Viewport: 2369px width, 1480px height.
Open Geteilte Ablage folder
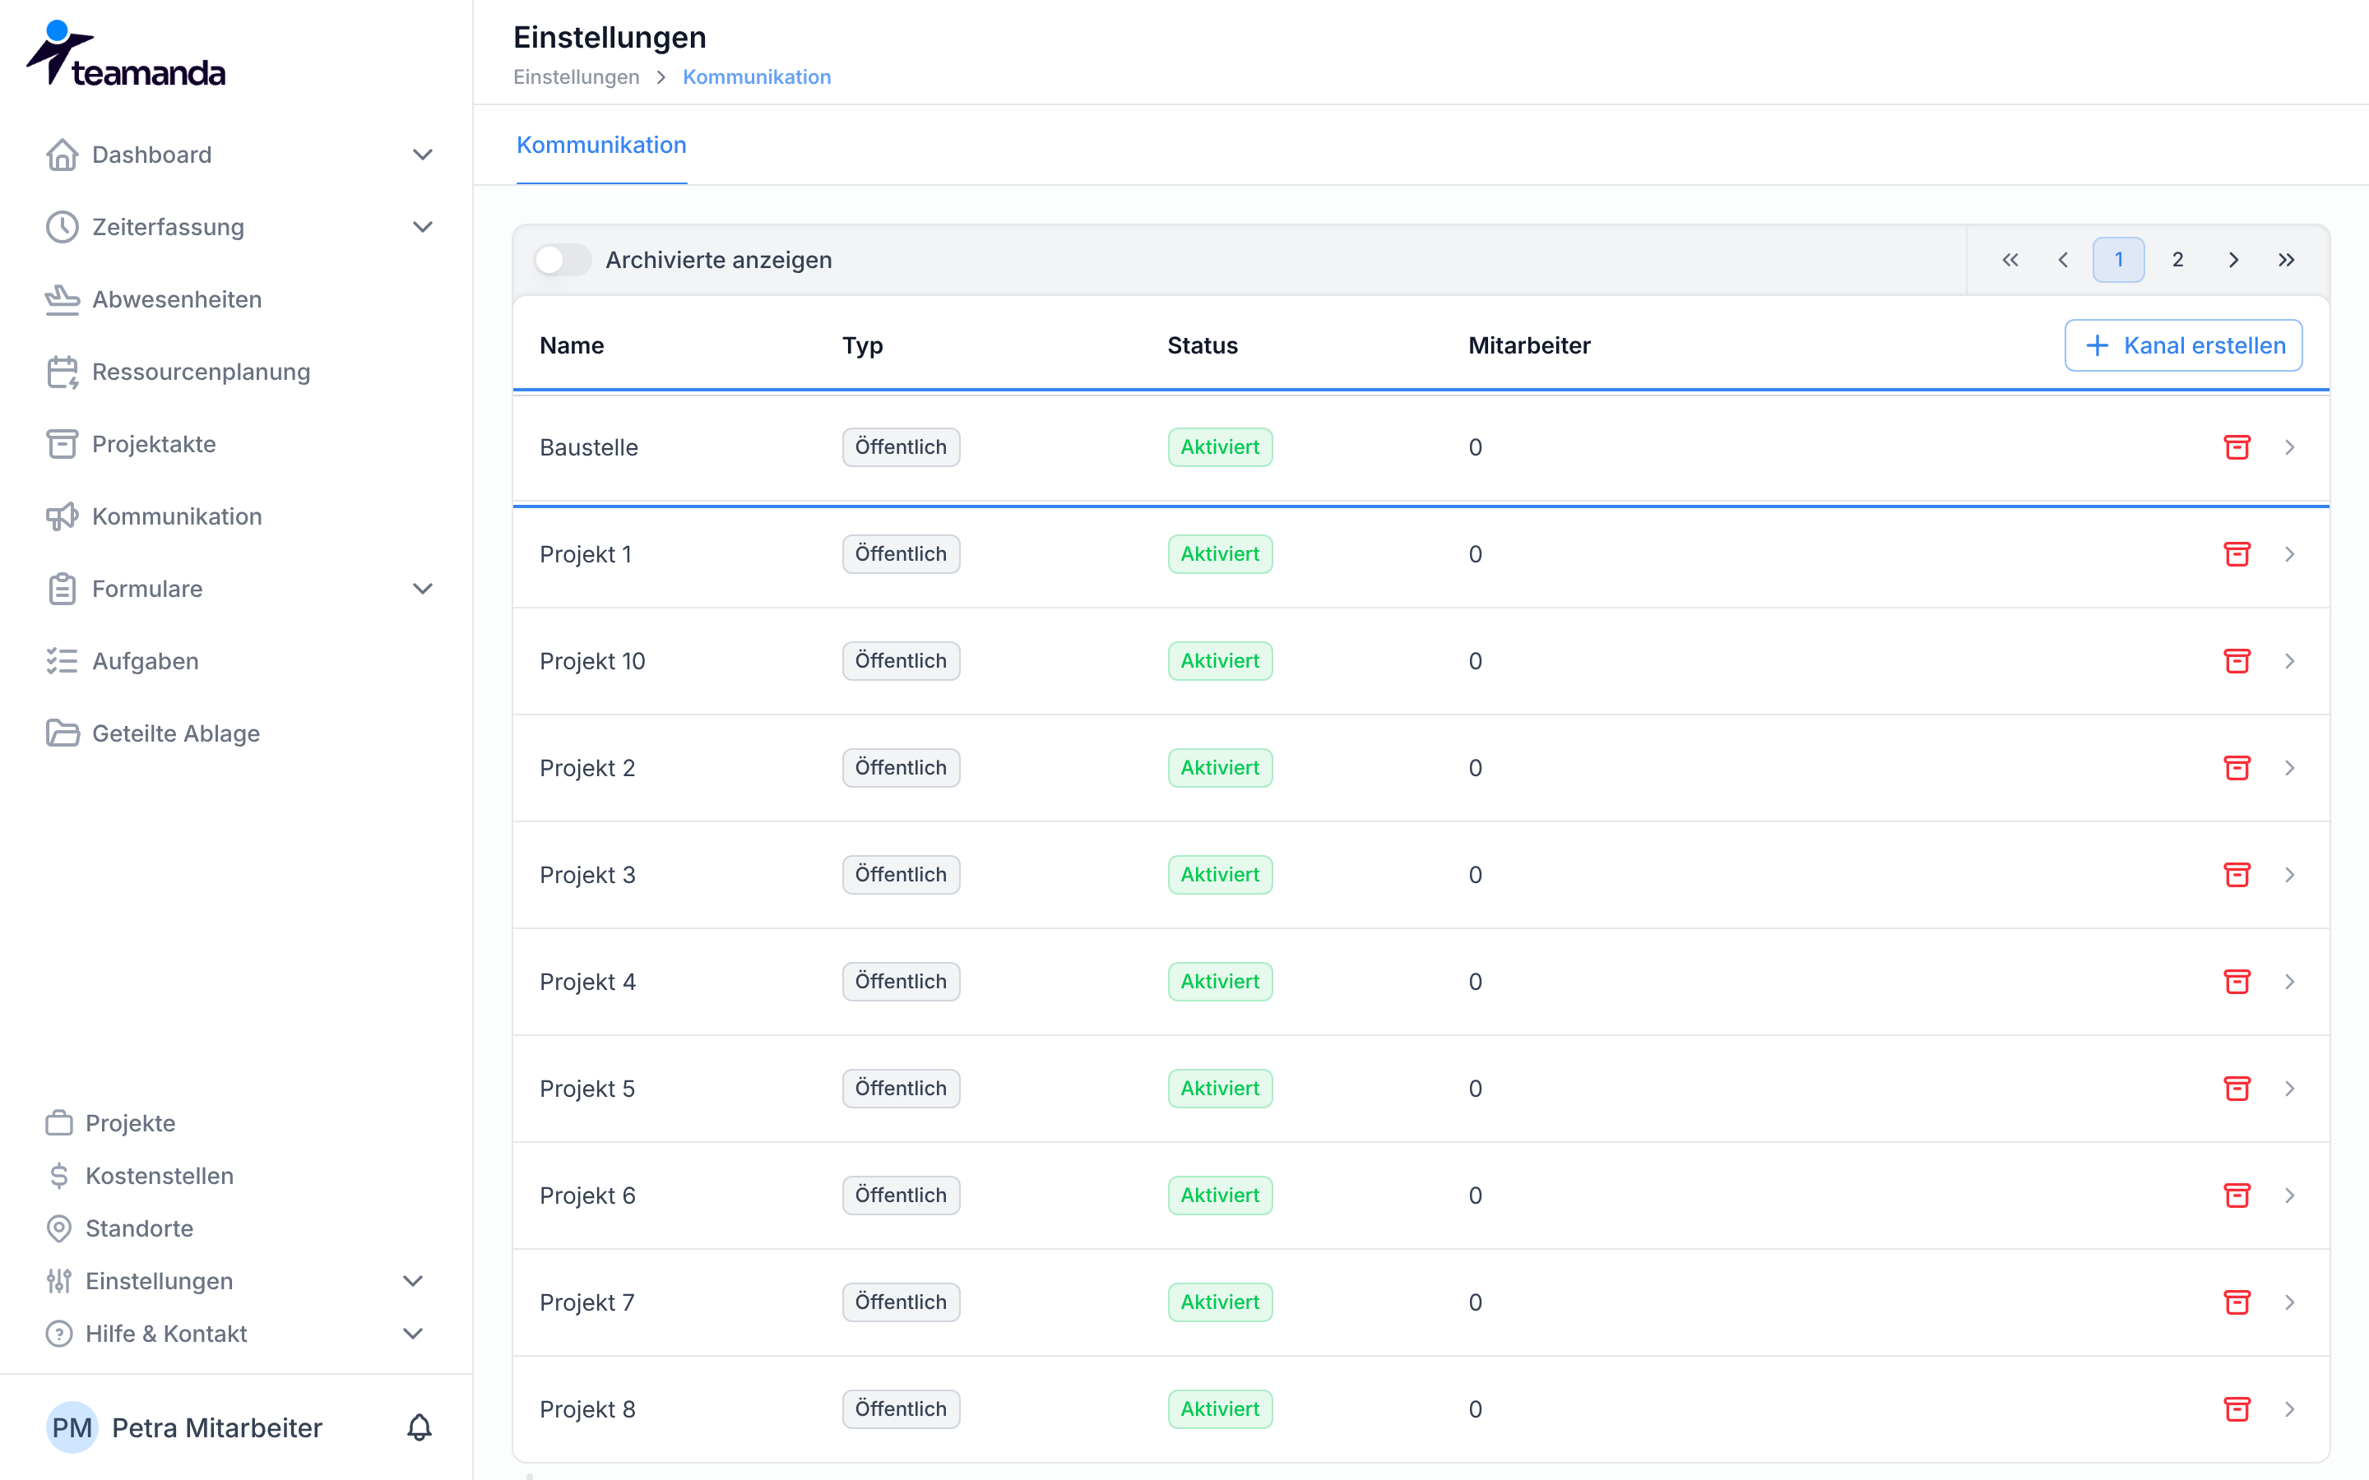click(x=153, y=733)
